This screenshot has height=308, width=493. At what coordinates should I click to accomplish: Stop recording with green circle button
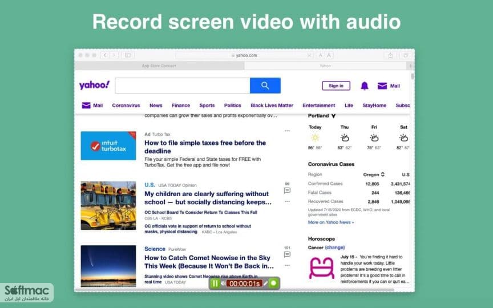tap(273, 283)
